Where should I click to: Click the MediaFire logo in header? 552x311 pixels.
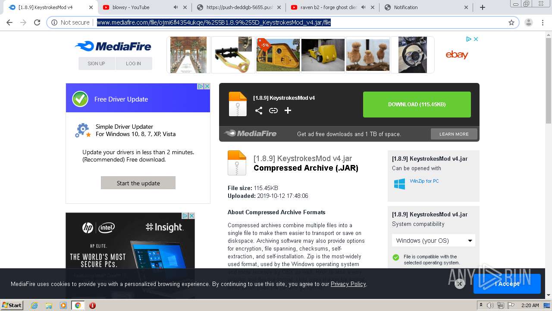pos(113,46)
